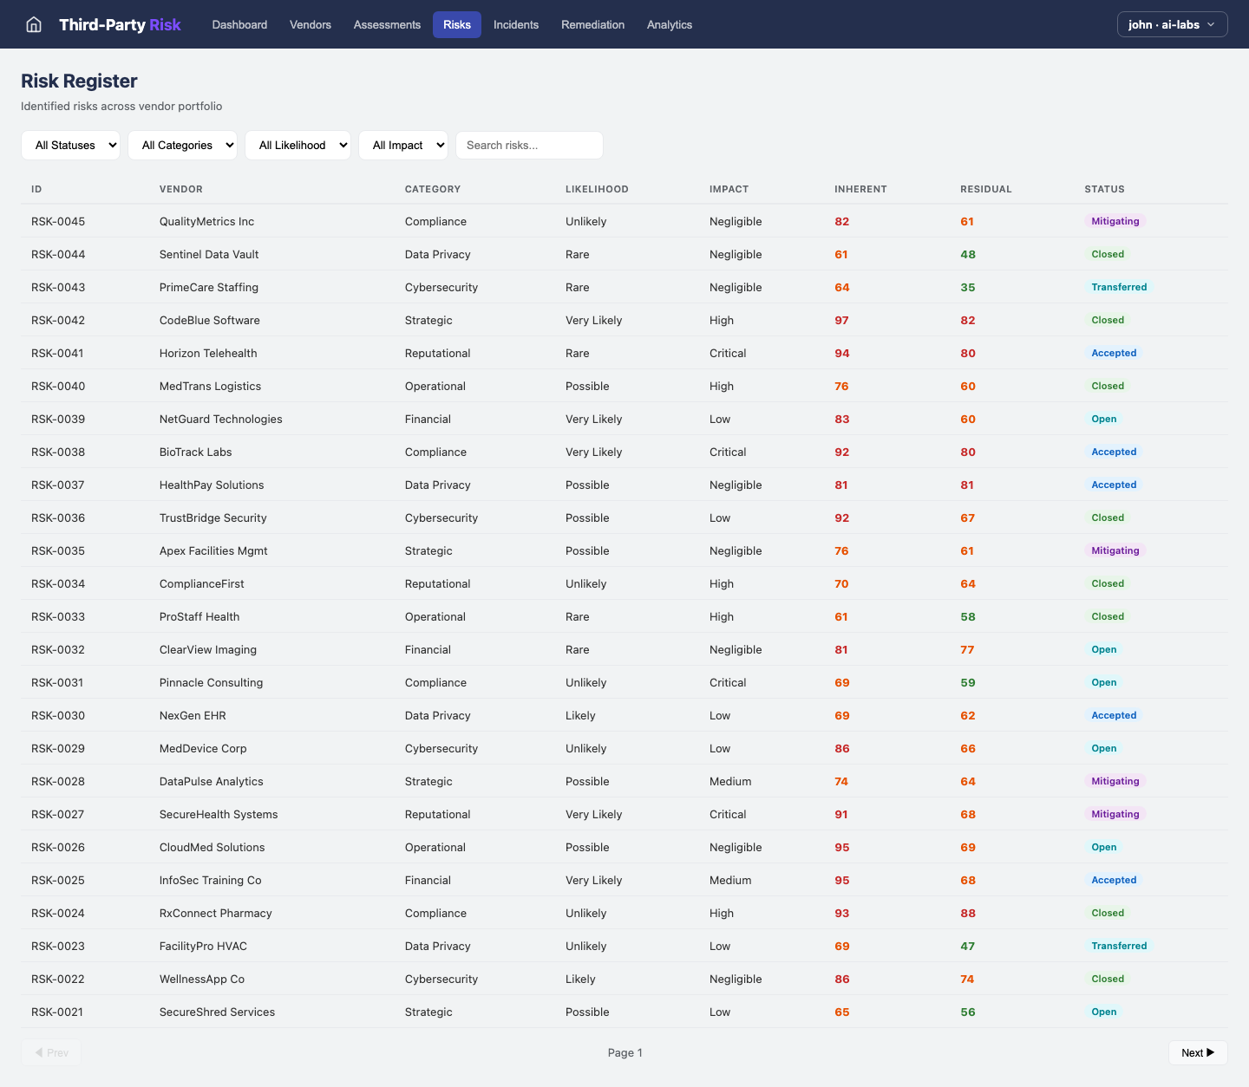Switch to the Vendors tab

click(311, 24)
